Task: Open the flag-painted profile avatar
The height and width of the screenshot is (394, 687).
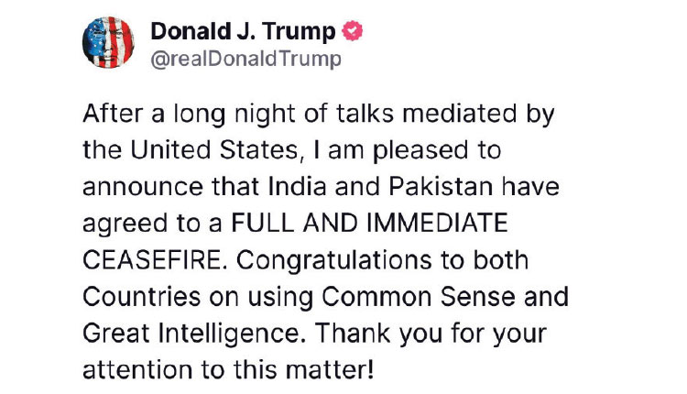Action: pos(108,42)
